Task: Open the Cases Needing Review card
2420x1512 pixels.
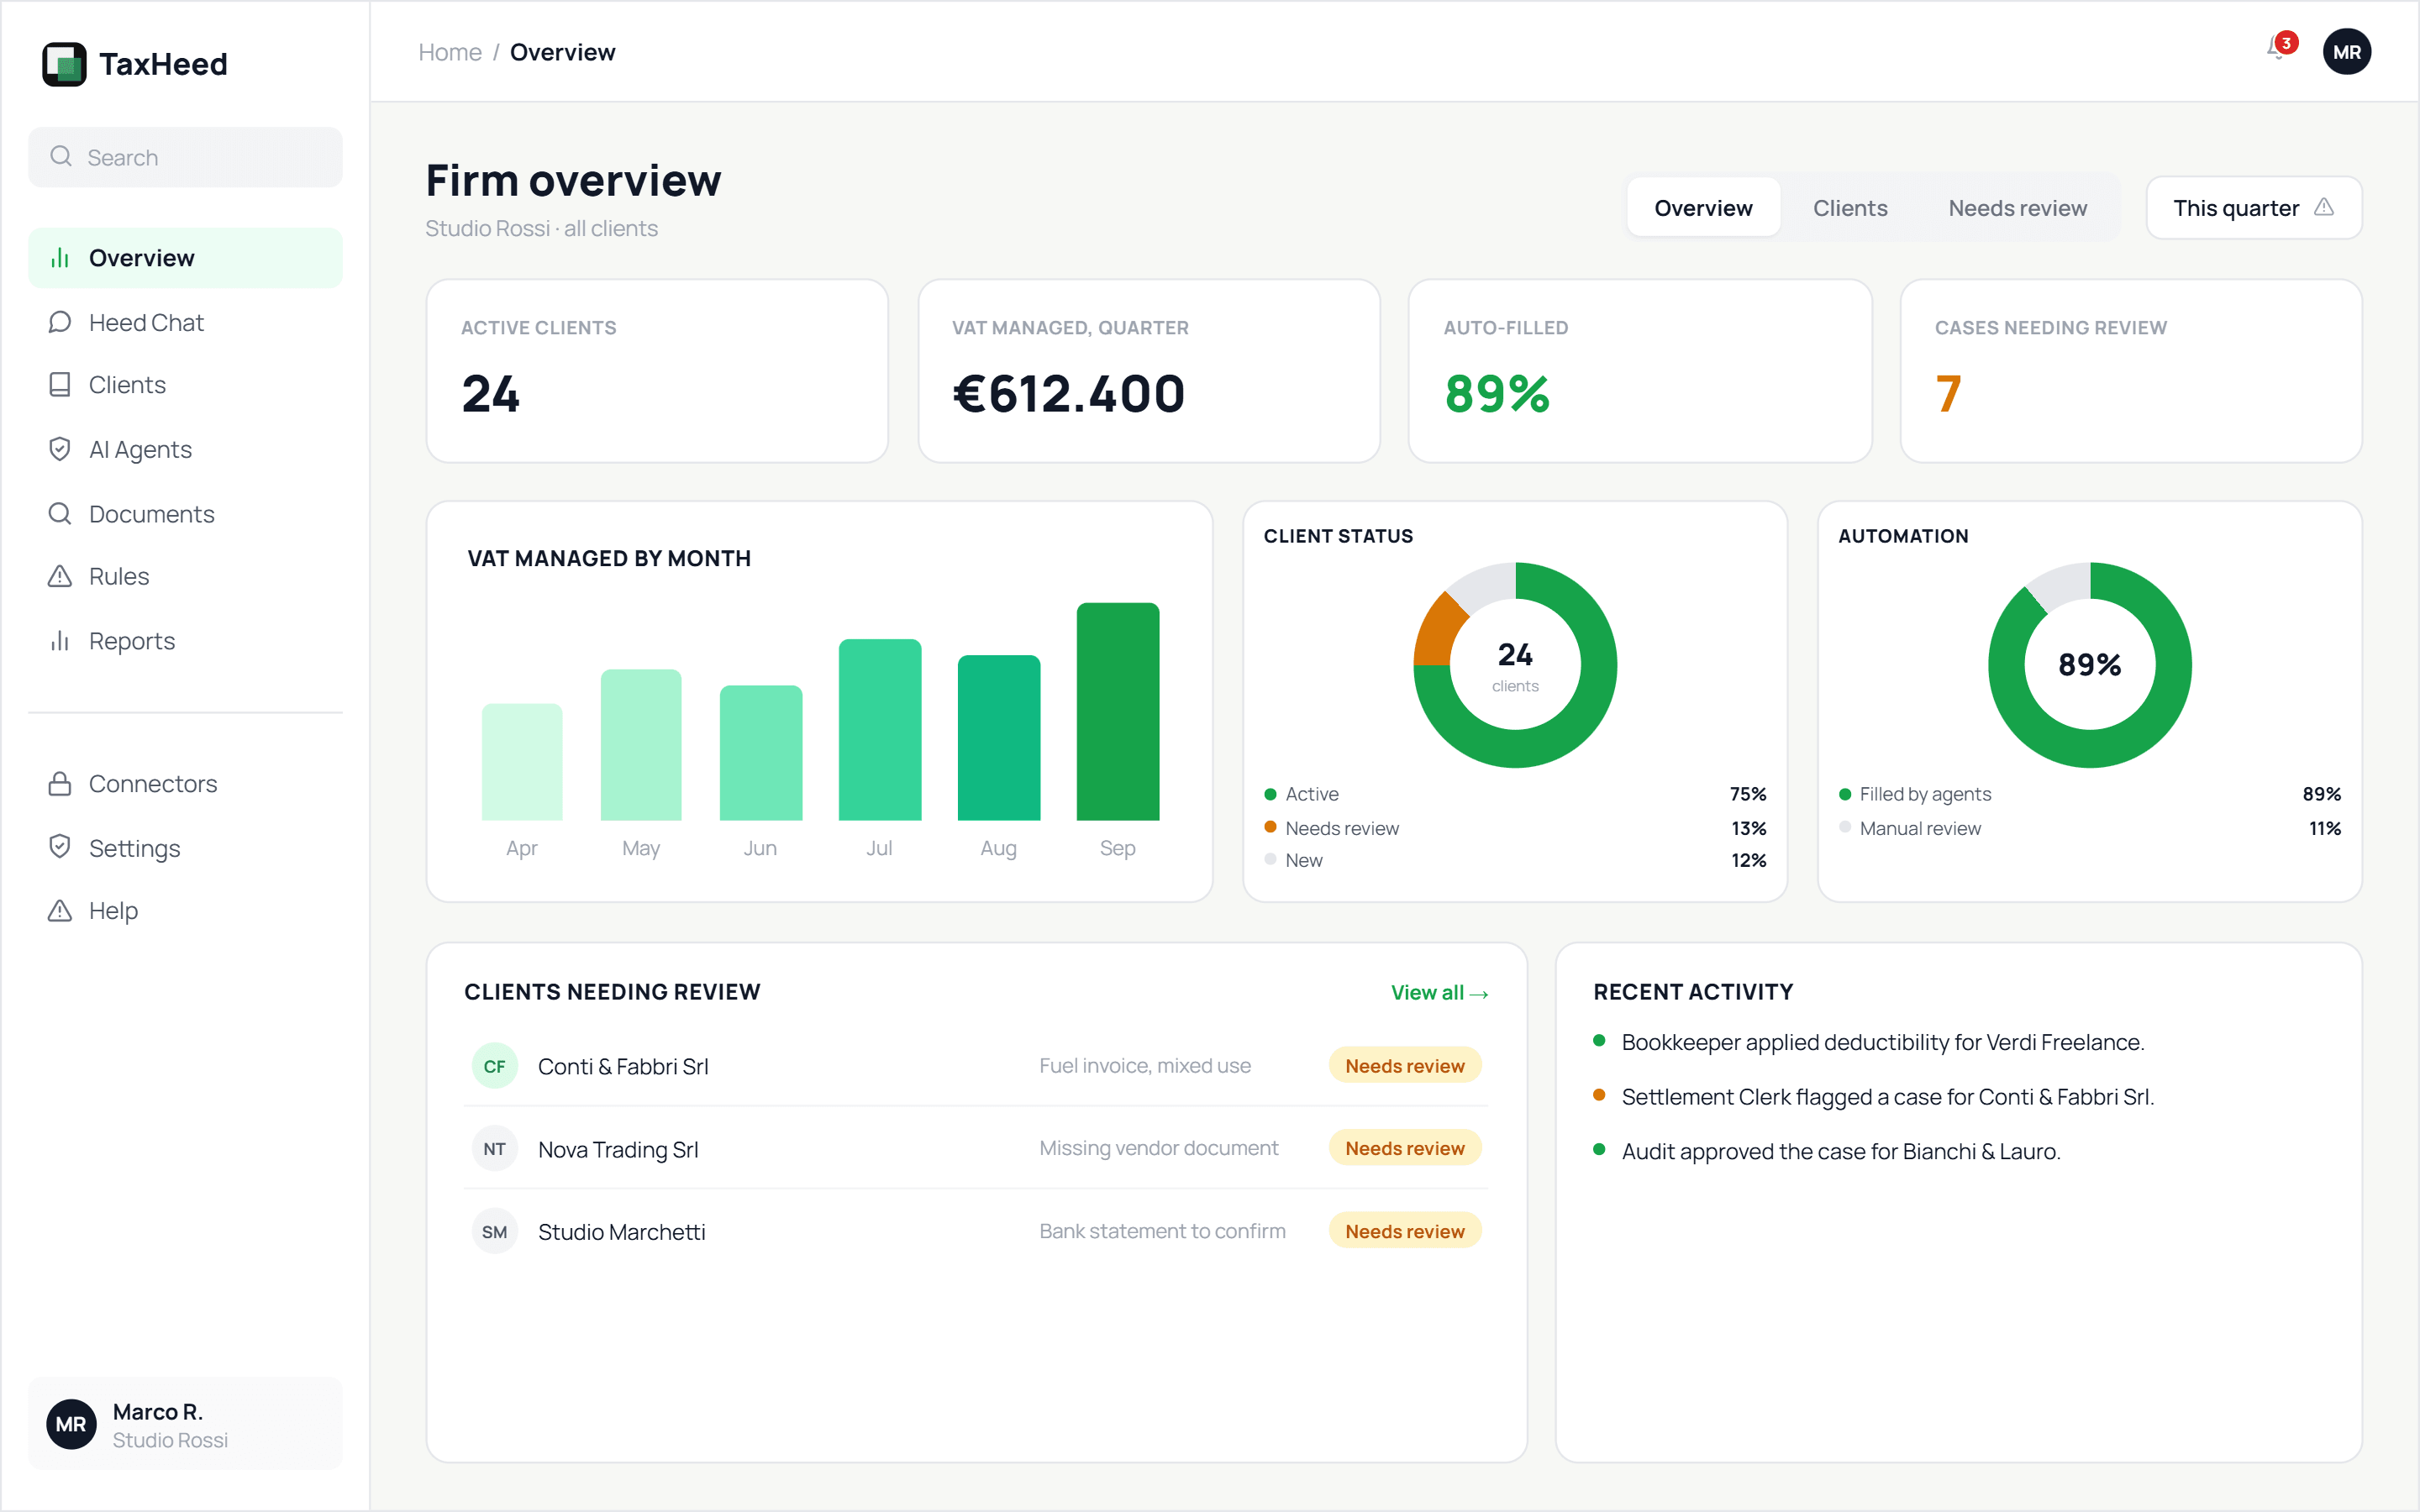Action: [x=2130, y=371]
